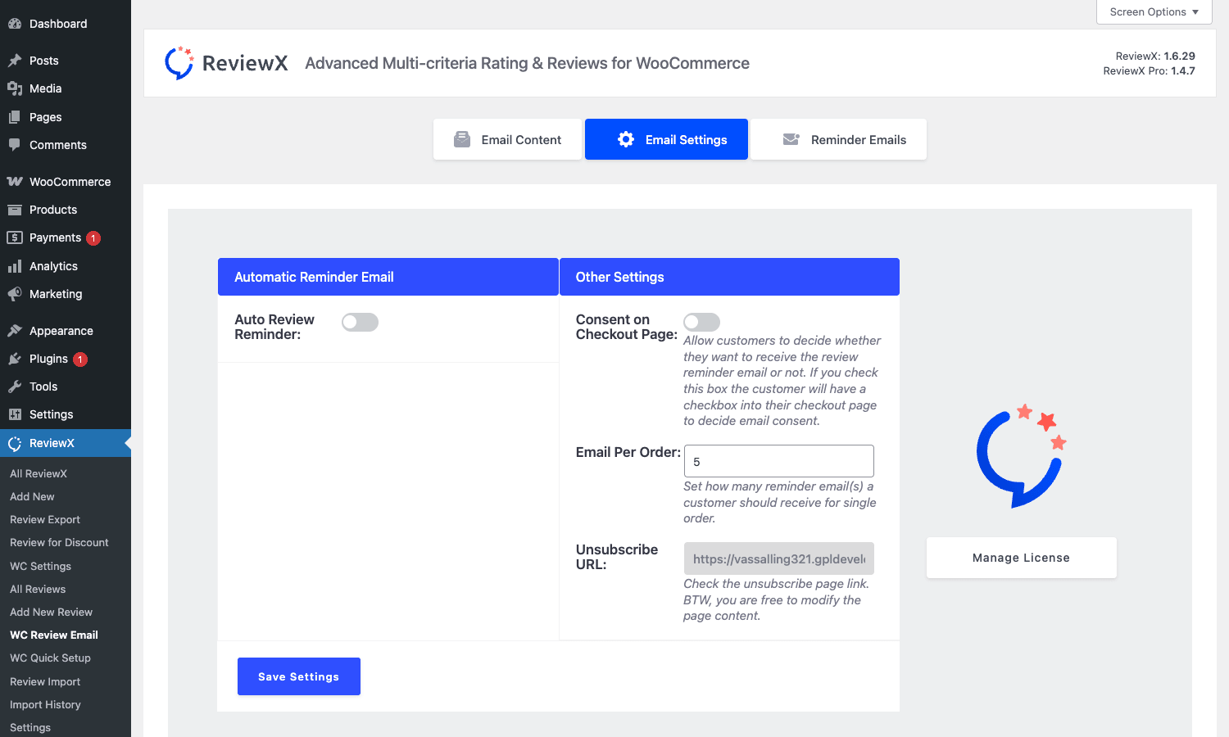Open WC Quick Setup submenu item
The width and height of the screenshot is (1229, 737).
[x=50, y=658]
